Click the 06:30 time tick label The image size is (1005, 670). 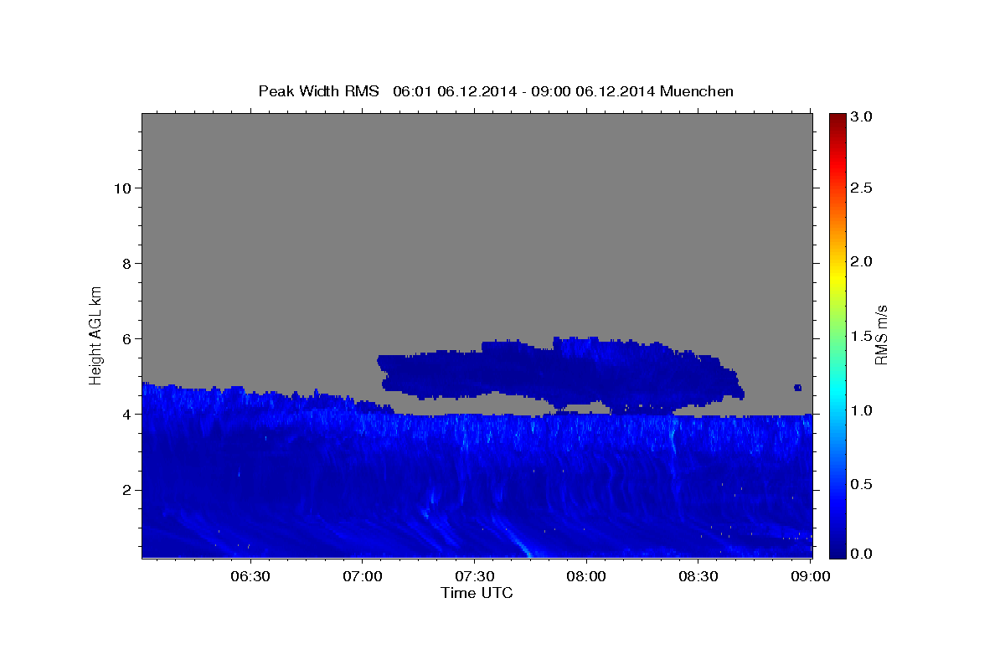[250, 577]
